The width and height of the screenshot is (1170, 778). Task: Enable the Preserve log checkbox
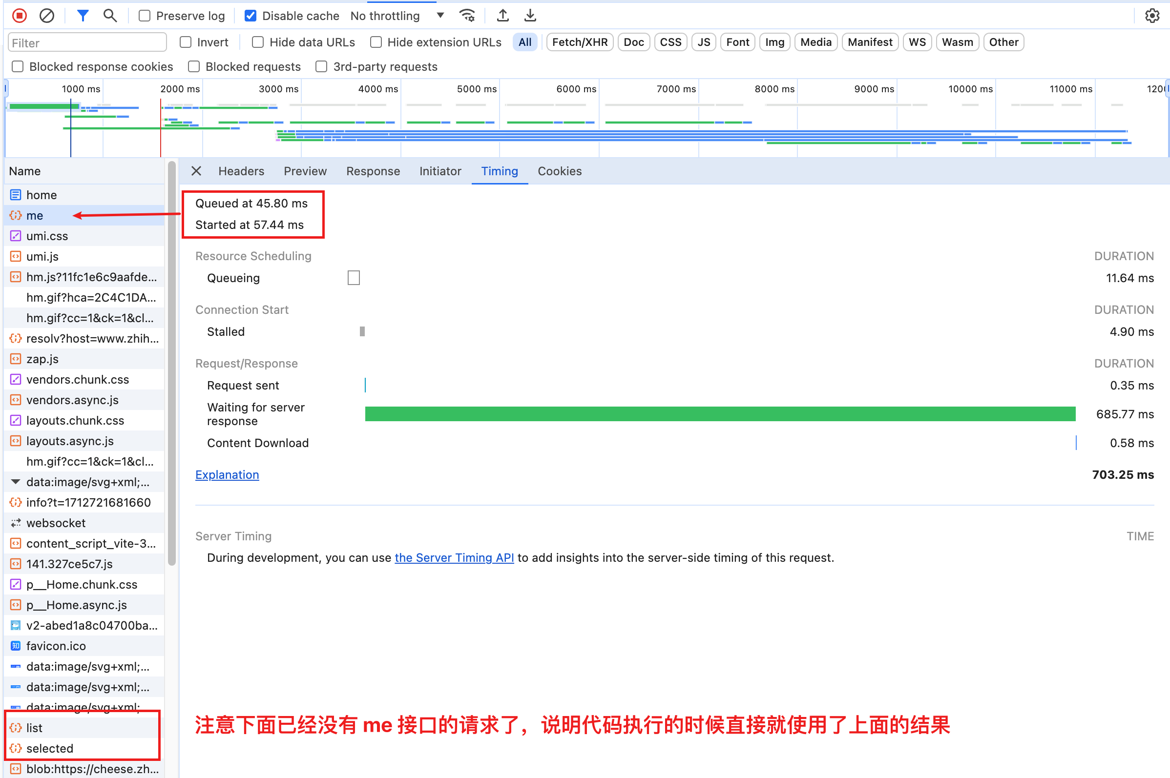[x=145, y=16]
